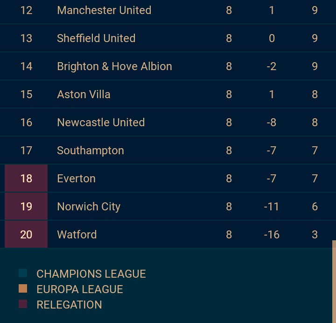Open Manchester United team link

point(104,10)
